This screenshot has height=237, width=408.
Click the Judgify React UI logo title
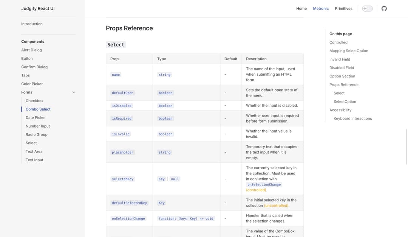(x=38, y=8)
